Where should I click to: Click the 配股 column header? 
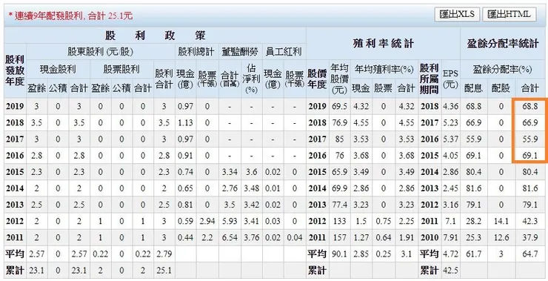pos(501,87)
